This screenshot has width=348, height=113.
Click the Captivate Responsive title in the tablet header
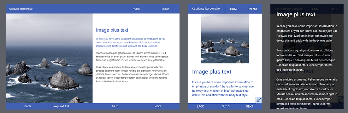point(206,8)
